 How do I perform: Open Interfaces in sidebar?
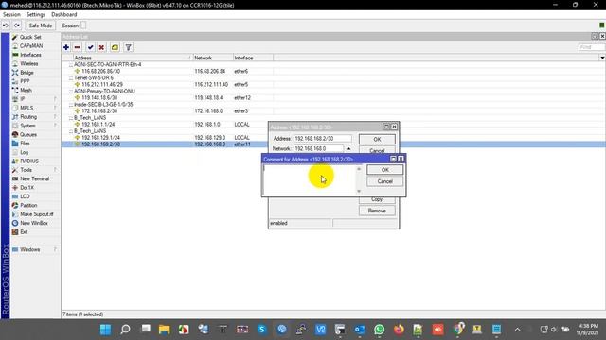click(x=30, y=55)
